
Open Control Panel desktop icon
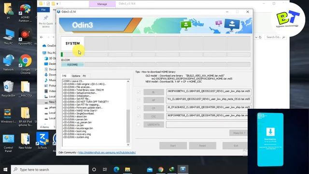pyautogui.click(x=8, y=143)
